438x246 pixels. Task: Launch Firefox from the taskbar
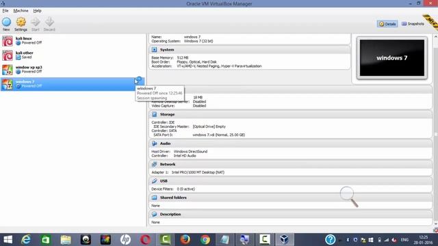pos(185,240)
